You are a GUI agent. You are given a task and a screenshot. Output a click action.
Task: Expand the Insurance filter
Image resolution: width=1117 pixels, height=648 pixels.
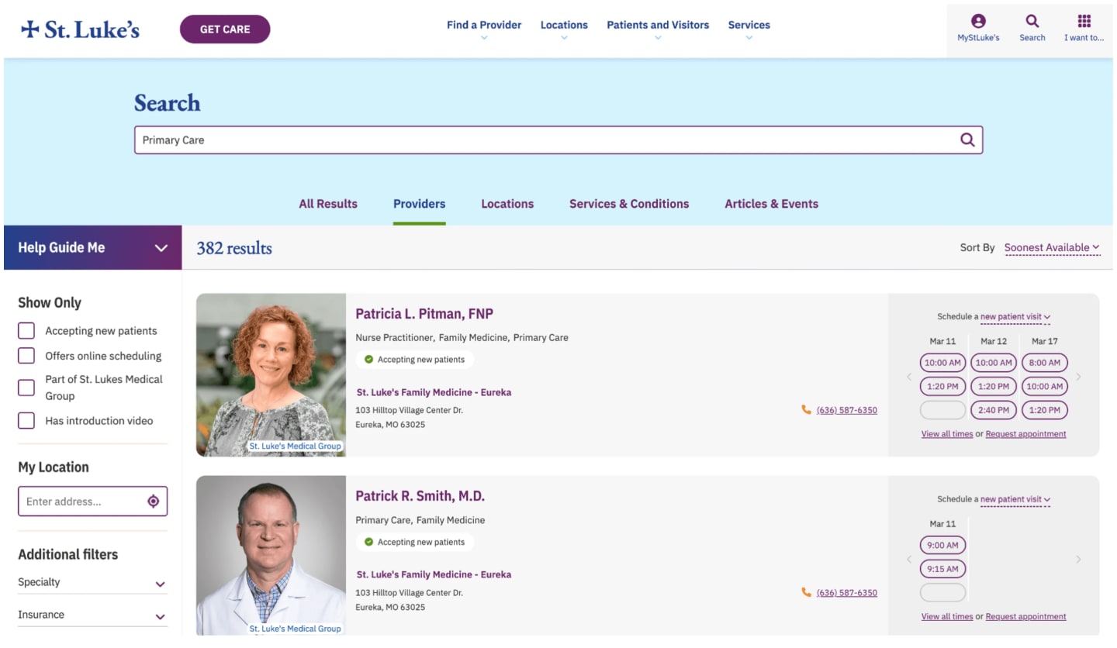point(92,615)
